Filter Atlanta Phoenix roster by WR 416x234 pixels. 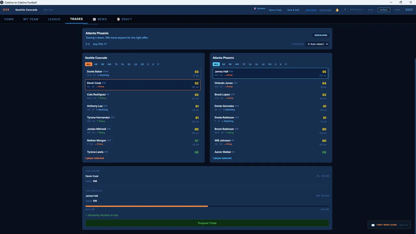(x=237, y=64)
